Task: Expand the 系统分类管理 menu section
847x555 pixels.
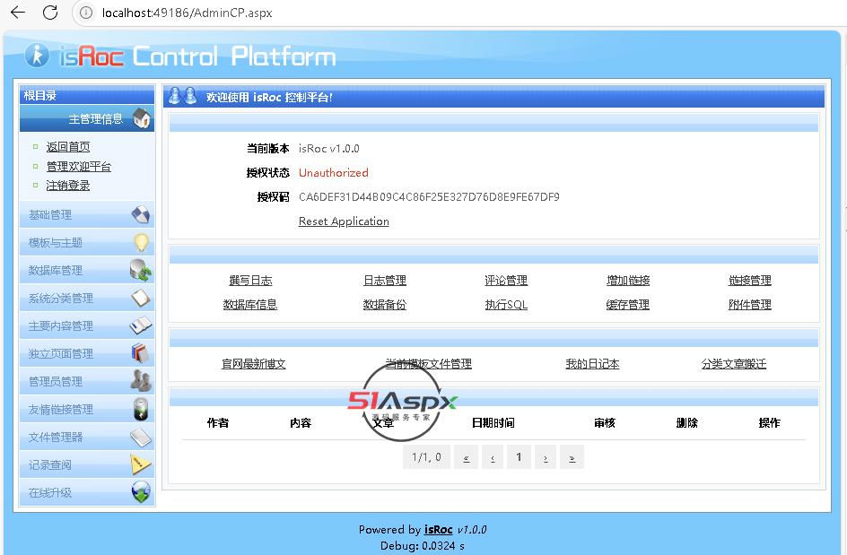Action: (x=86, y=298)
